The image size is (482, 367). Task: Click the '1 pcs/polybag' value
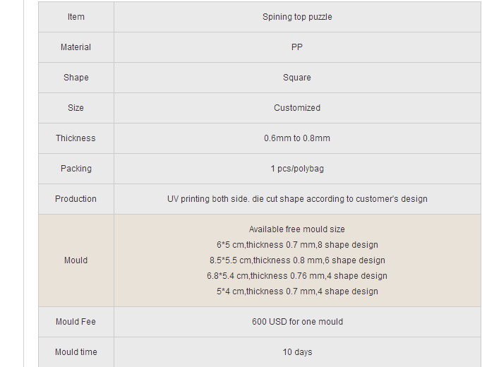[297, 169]
